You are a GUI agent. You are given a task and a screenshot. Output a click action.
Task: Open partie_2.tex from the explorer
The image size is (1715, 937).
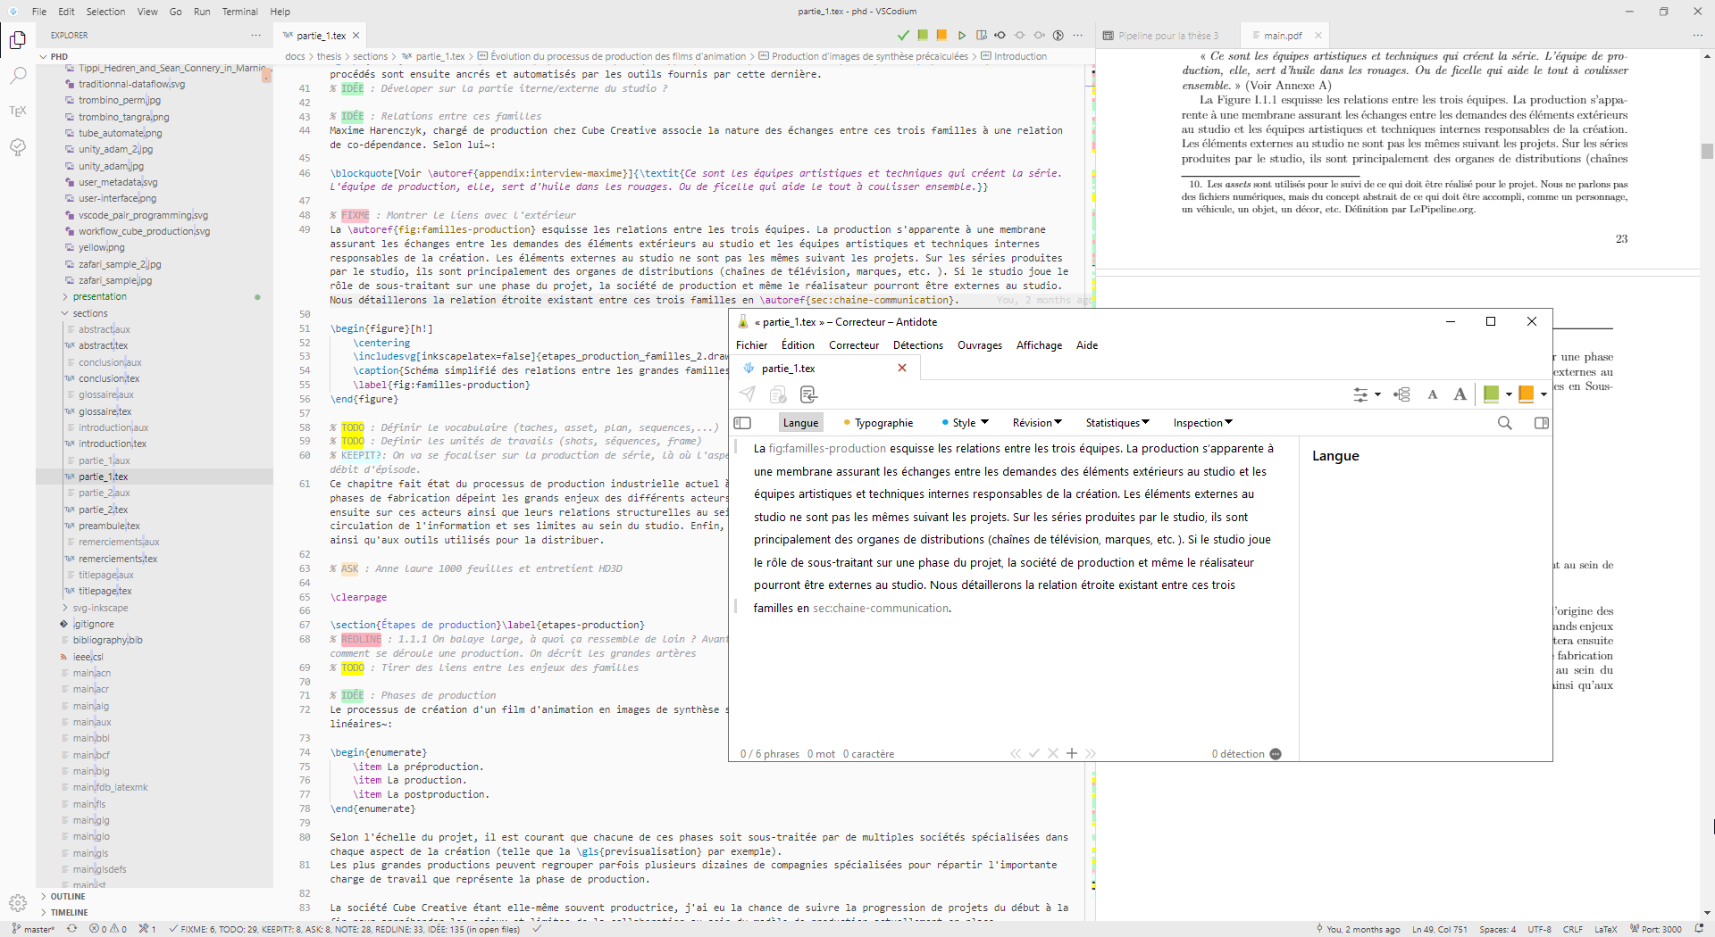103,510
